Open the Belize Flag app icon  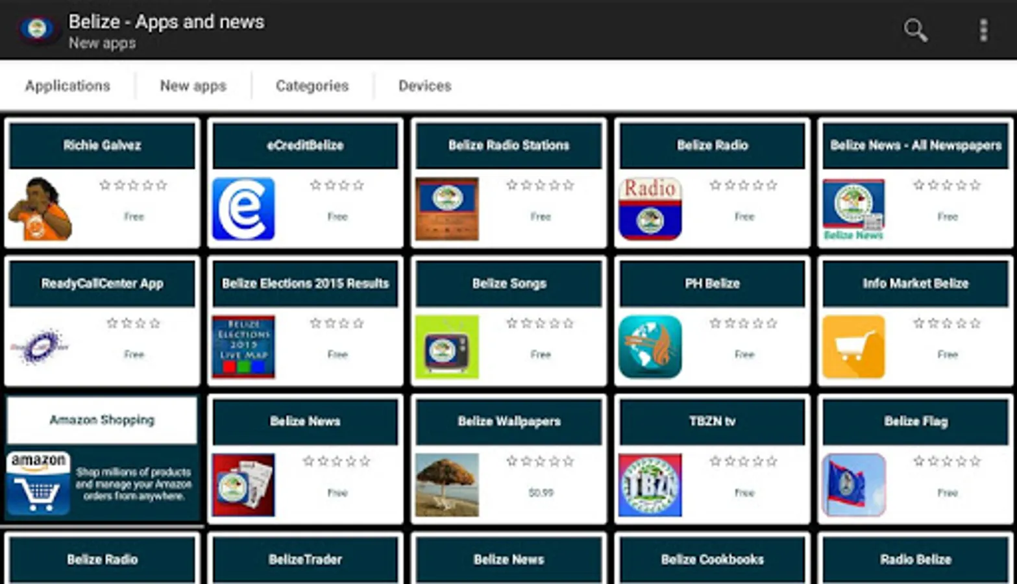(853, 485)
